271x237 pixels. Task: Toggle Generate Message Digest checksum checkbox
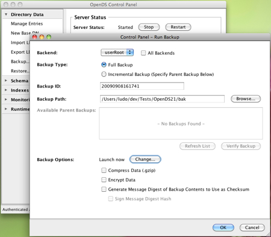coord(104,189)
